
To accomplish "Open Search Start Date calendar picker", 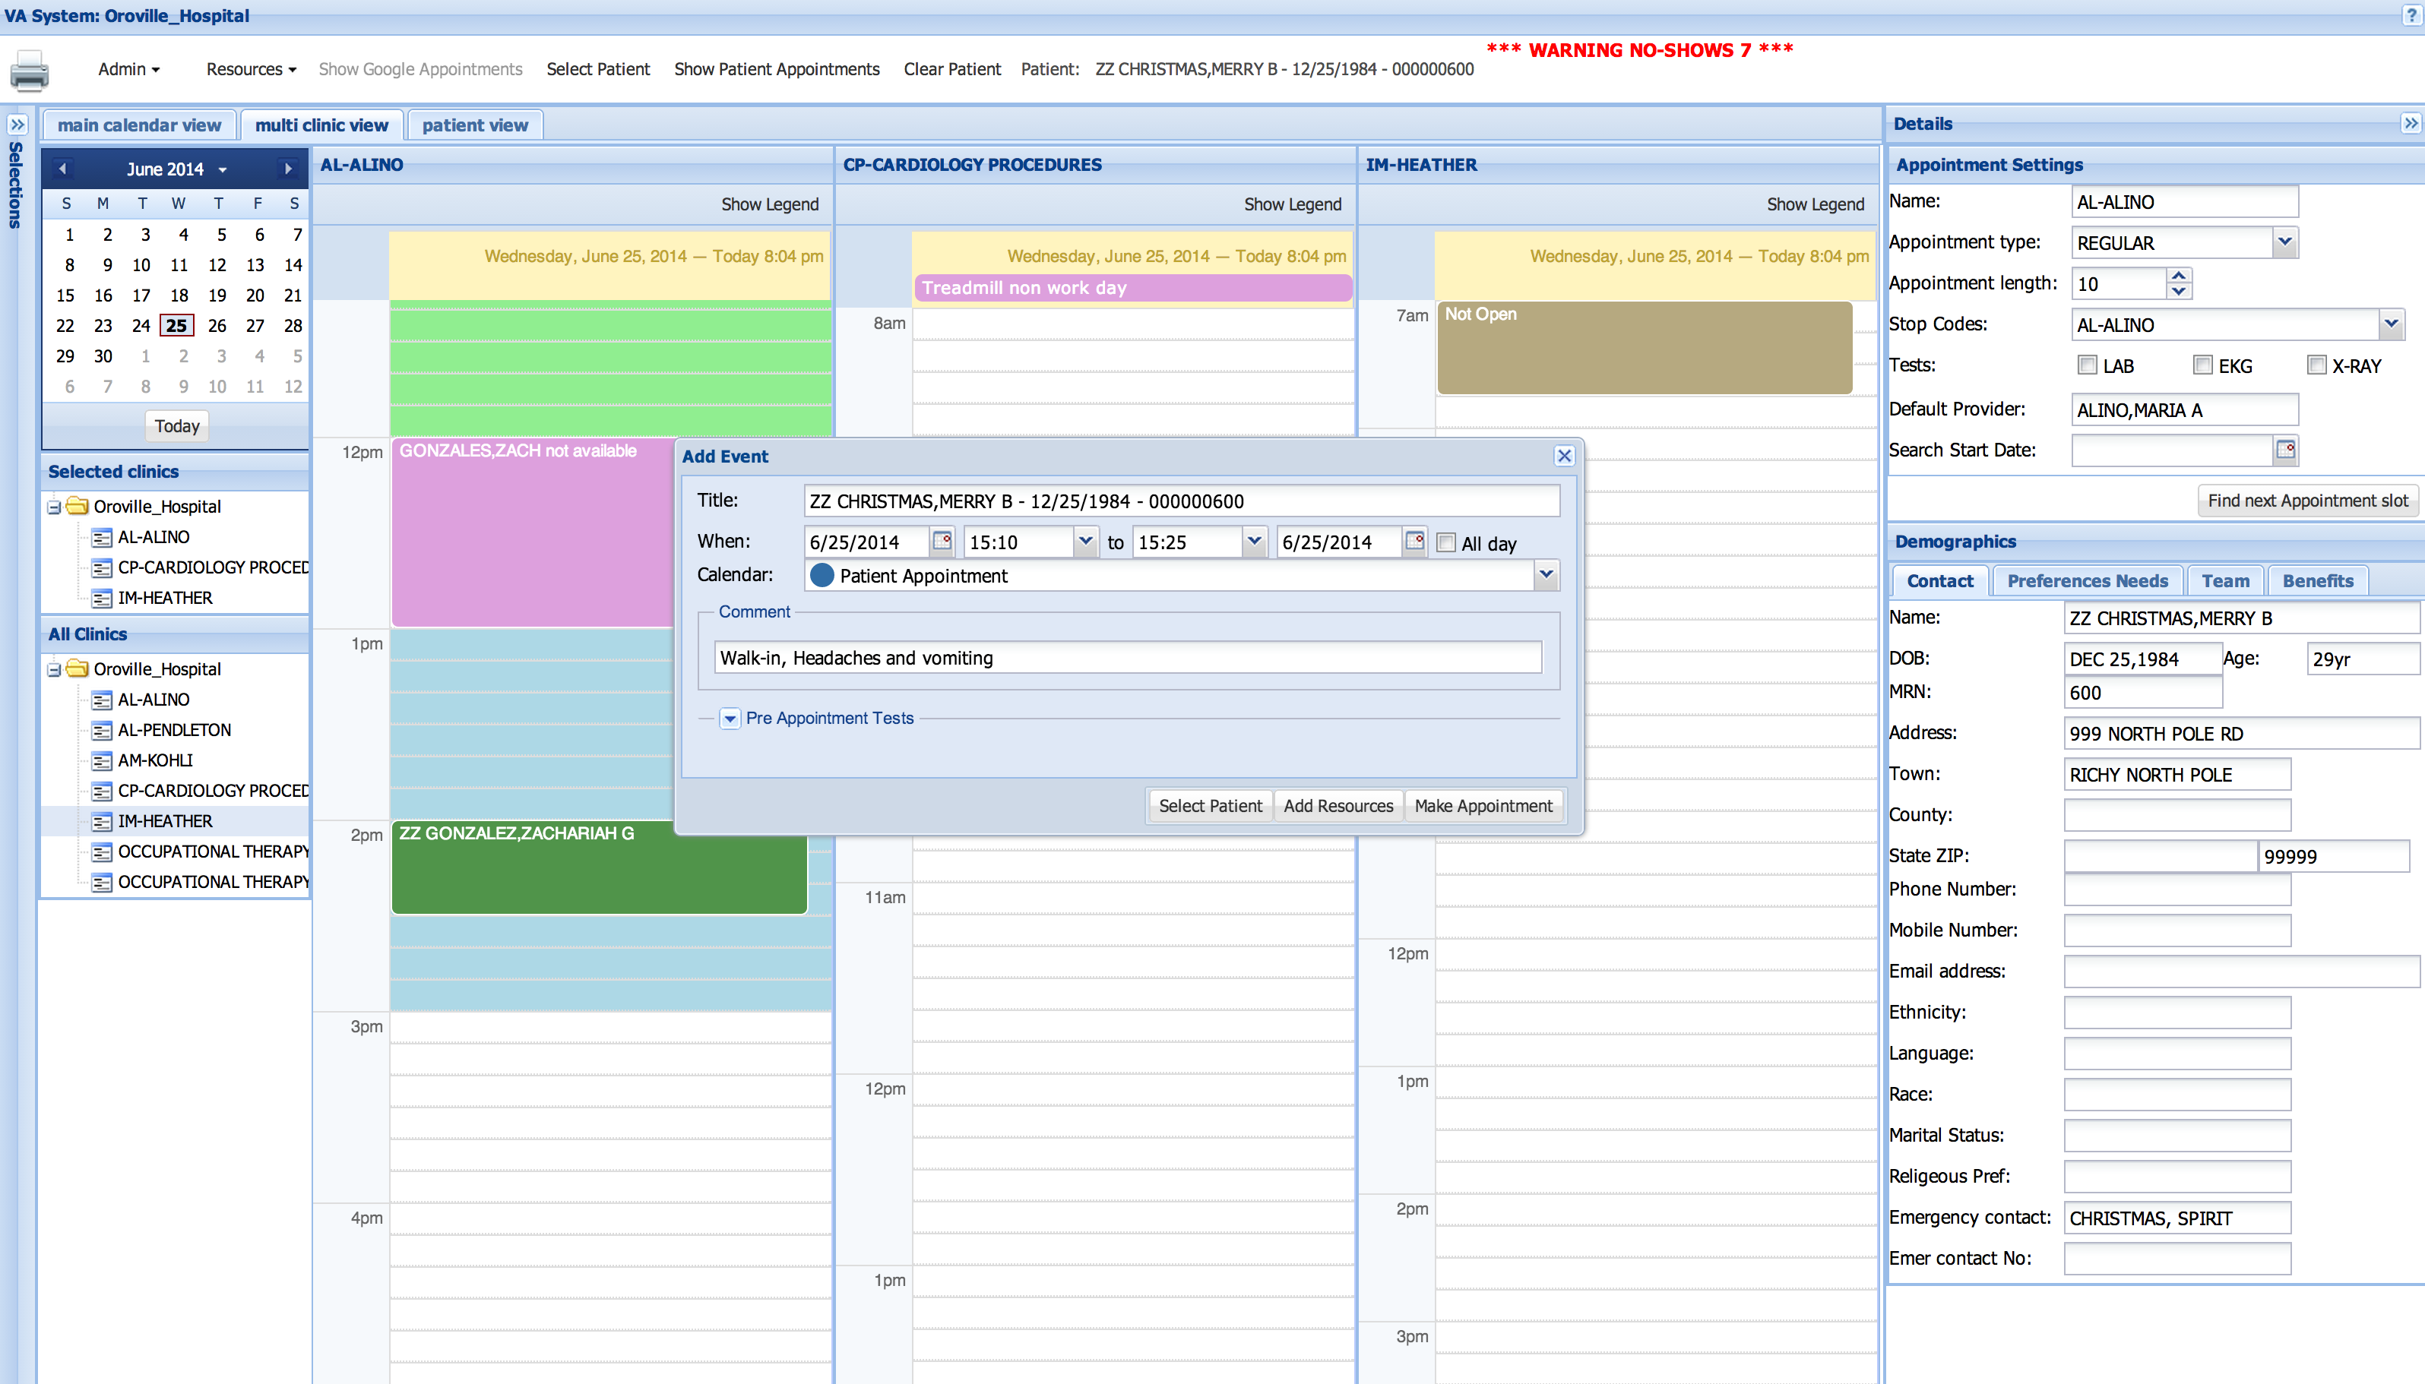I will click(2285, 450).
